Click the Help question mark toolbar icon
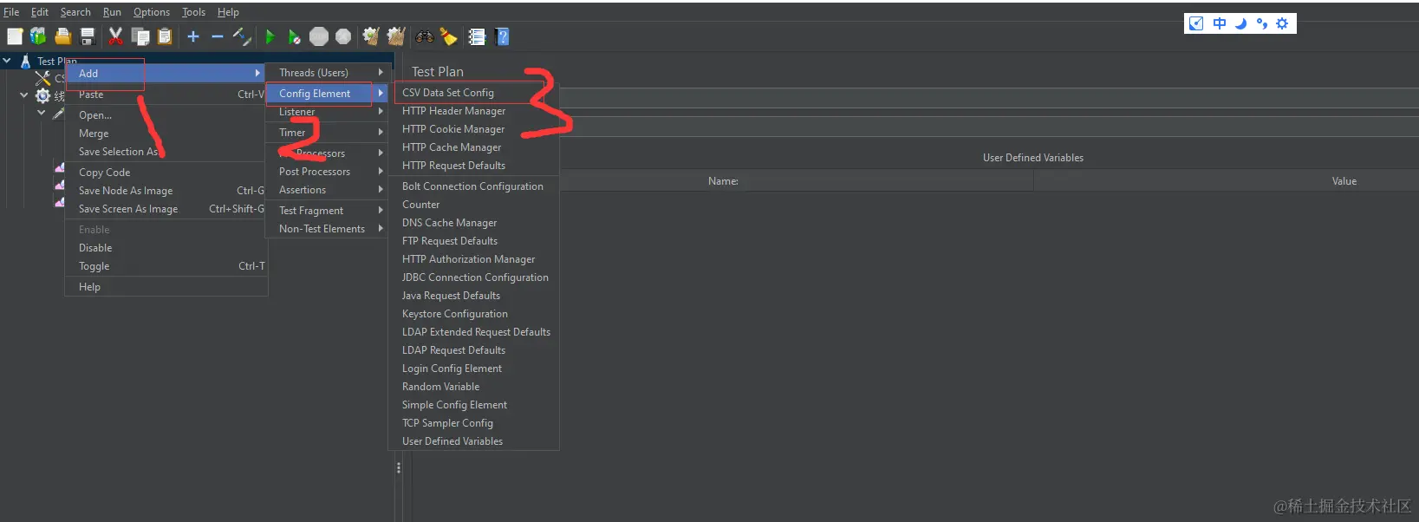The image size is (1419, 522). (x=502, y=36)
